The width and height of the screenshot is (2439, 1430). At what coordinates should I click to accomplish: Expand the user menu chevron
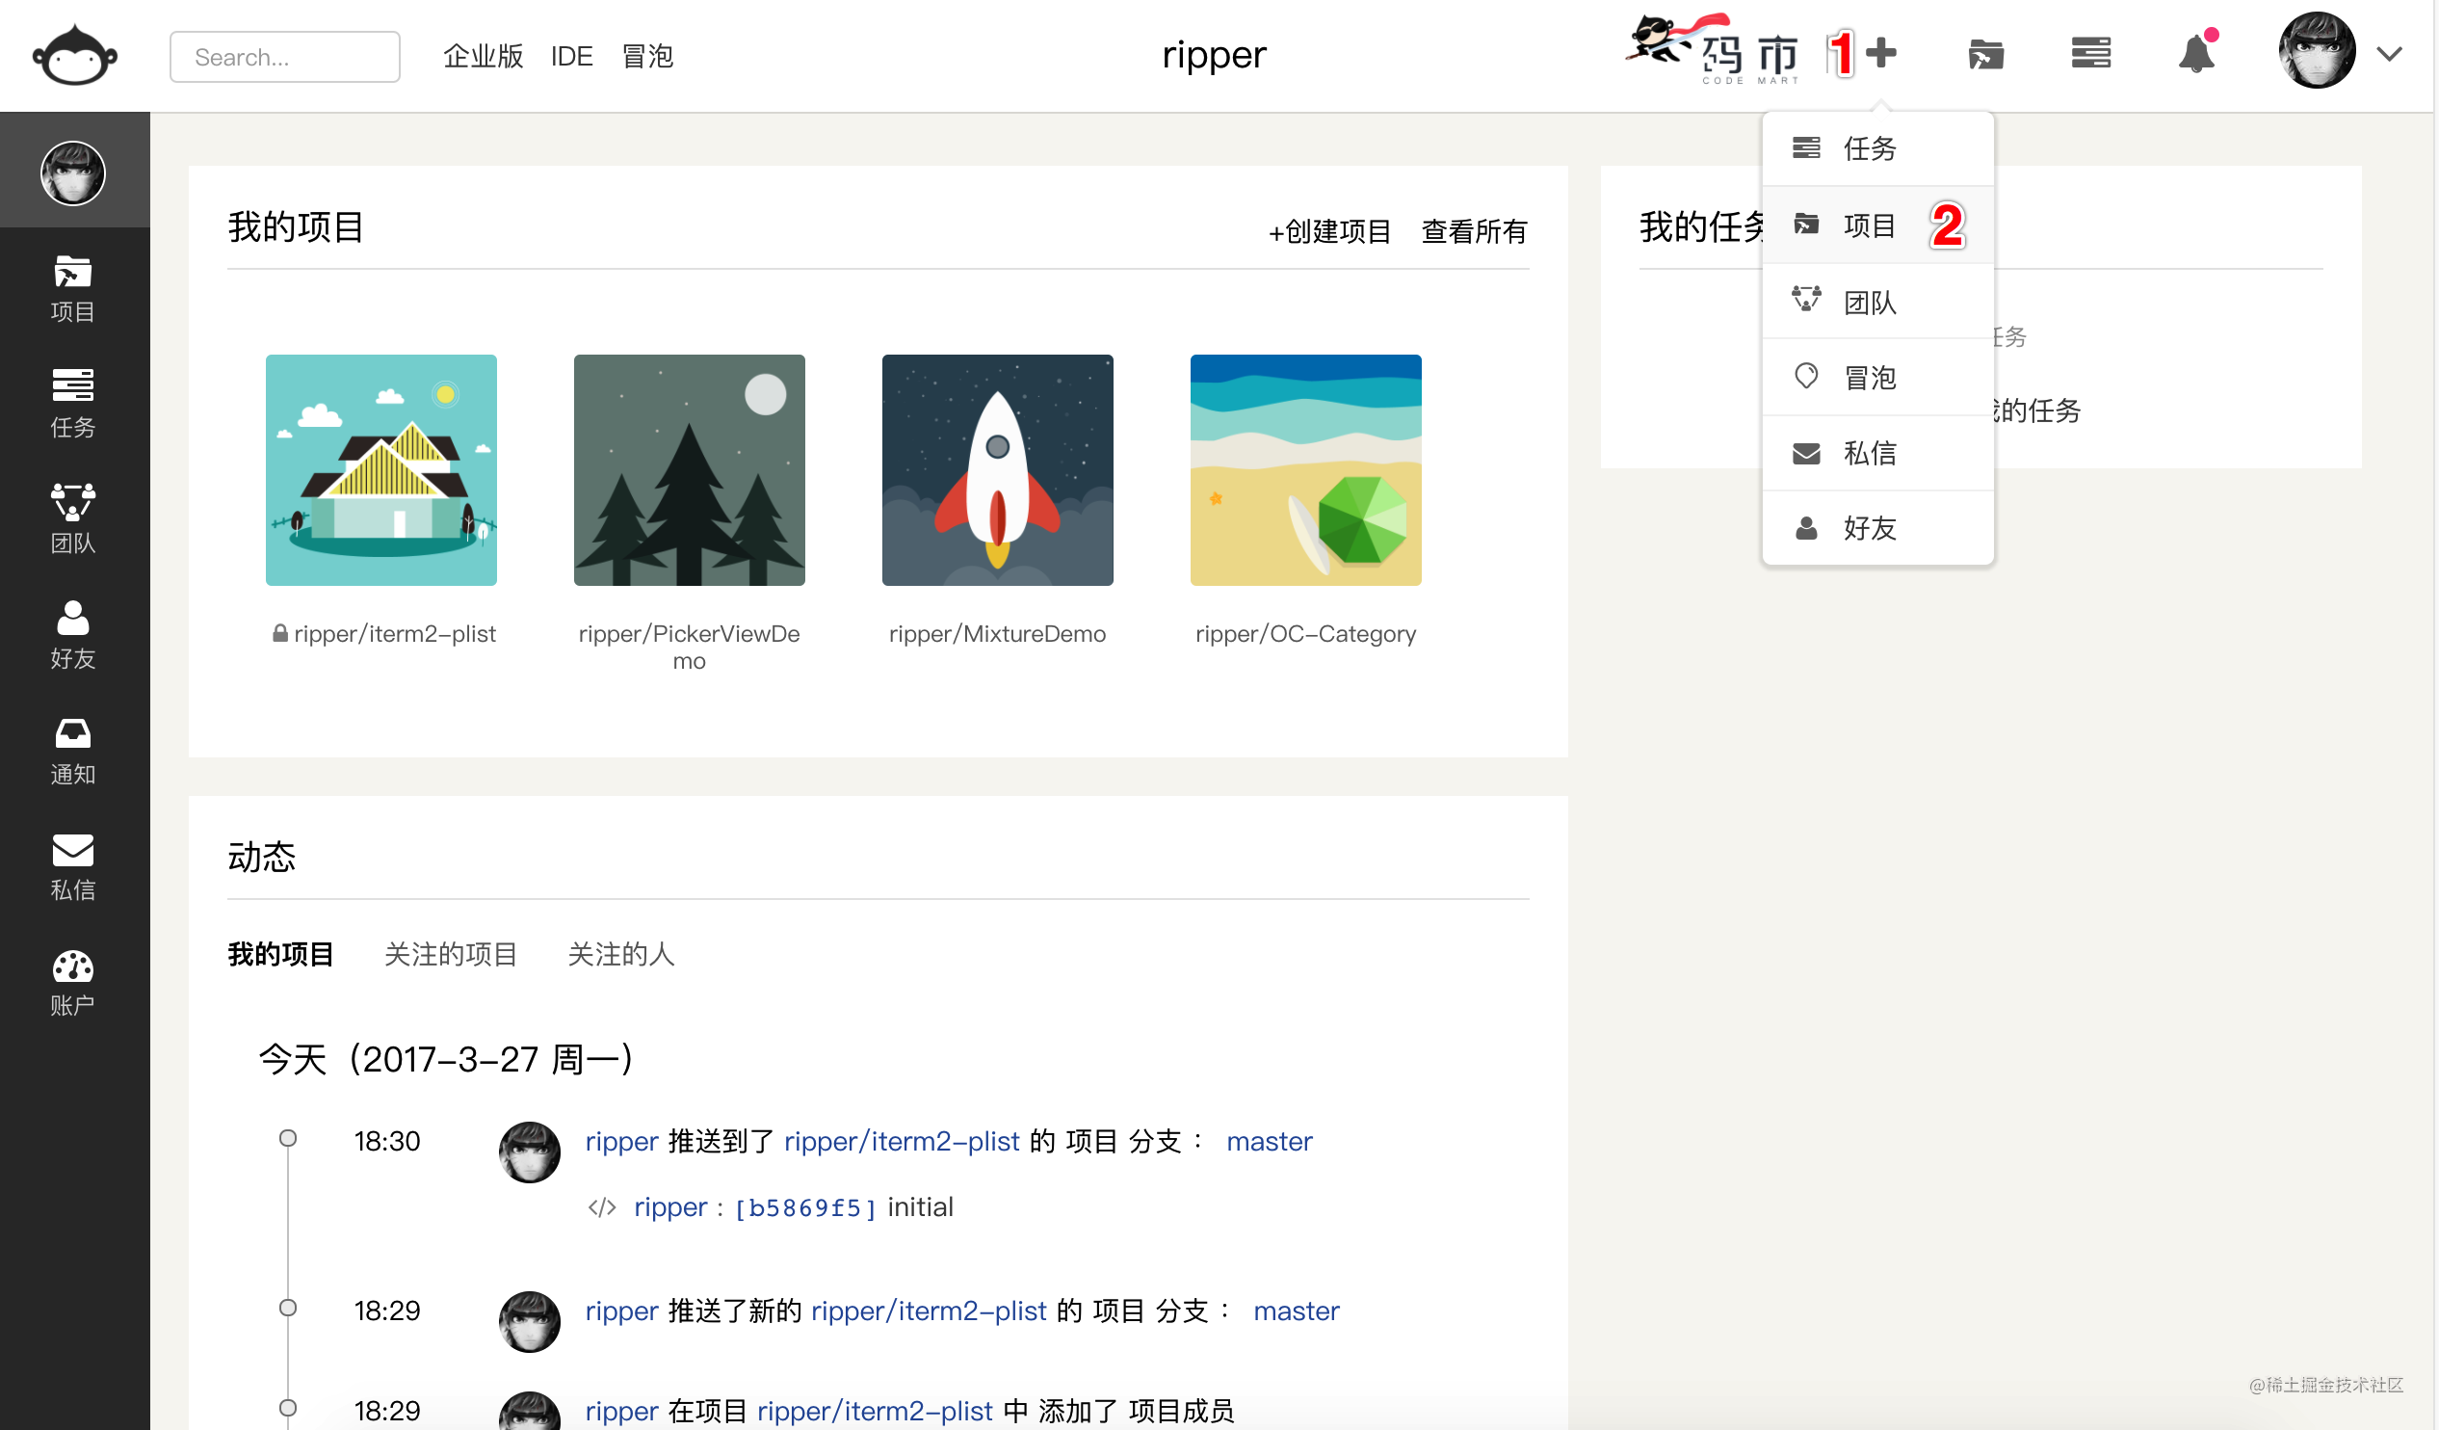coord(2390,54)
